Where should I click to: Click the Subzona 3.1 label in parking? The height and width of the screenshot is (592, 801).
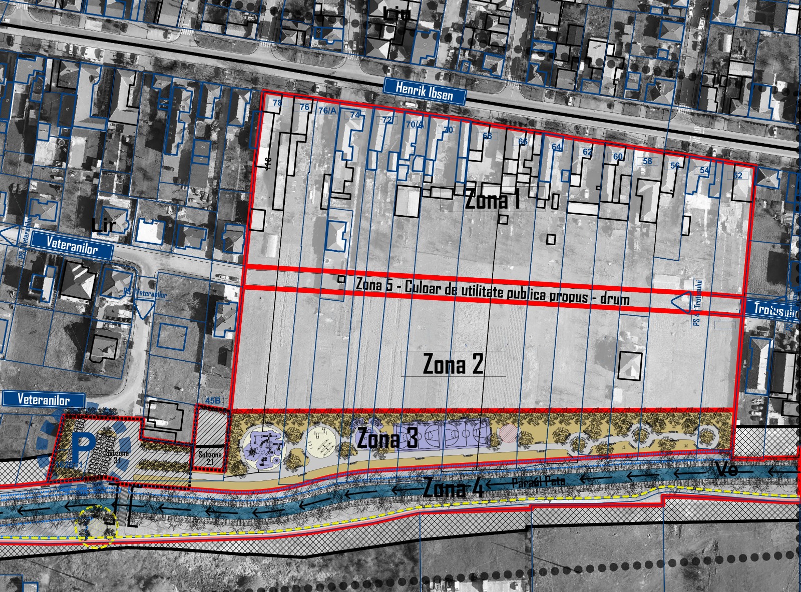point(116,456)
